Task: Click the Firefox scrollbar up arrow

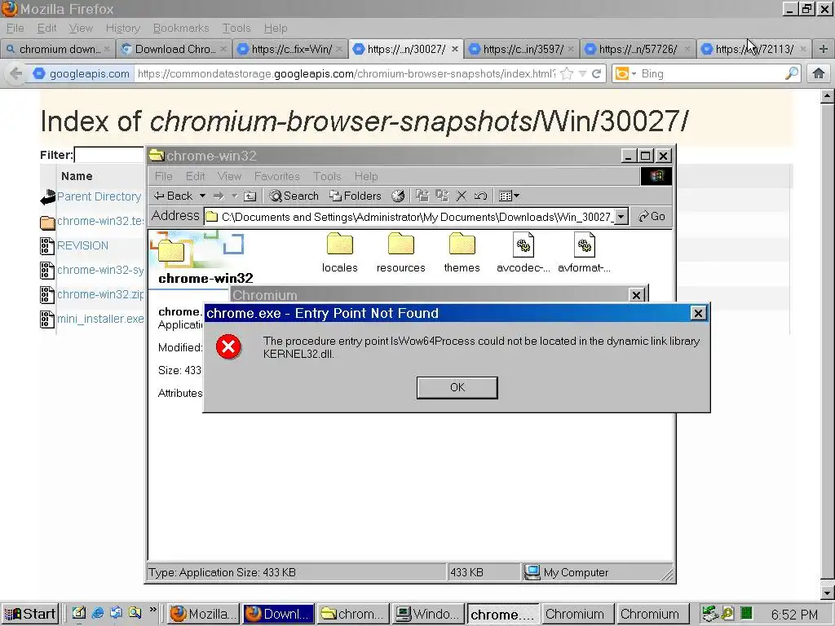Action: tap(827, 96)
